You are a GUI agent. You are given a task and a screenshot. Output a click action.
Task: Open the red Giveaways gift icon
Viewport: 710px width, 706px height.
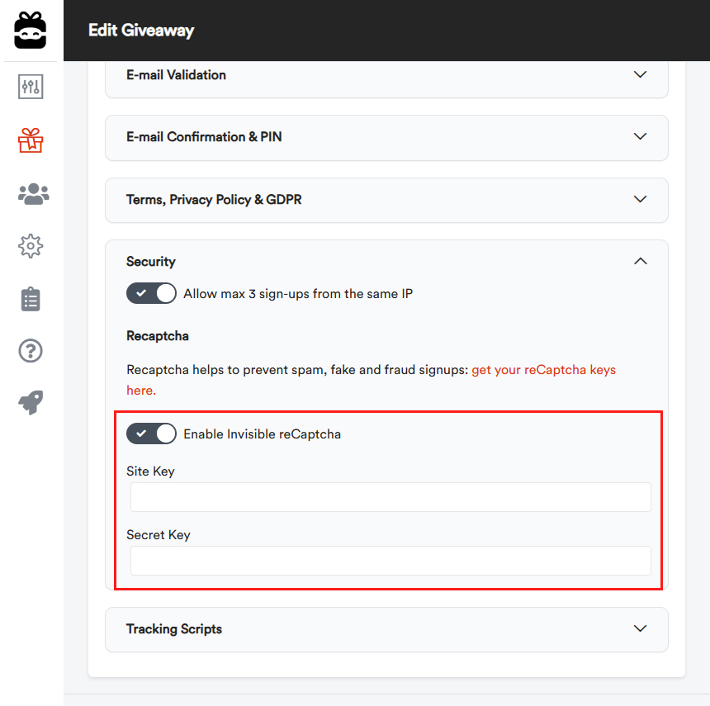pos(31,140)
